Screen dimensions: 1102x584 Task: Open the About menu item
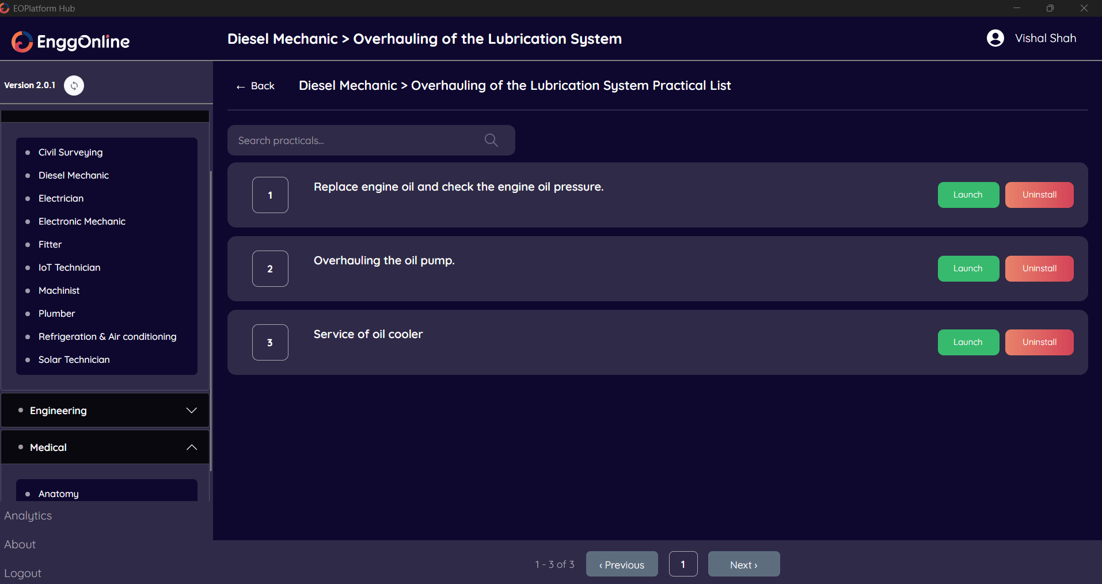(20, 544)
